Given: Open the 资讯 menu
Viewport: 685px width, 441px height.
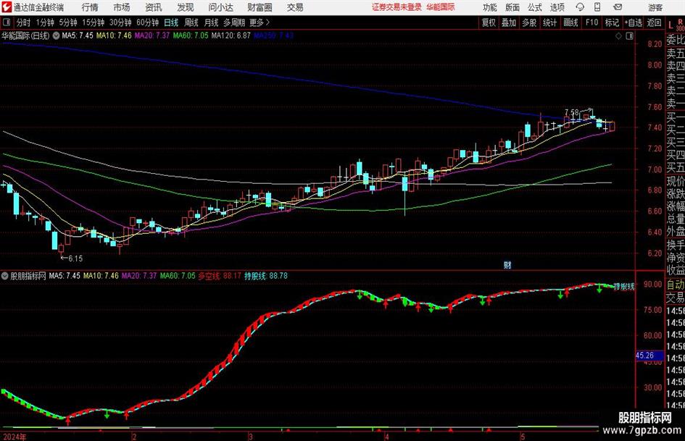Looking at the screenshot, I should (154, 7).
